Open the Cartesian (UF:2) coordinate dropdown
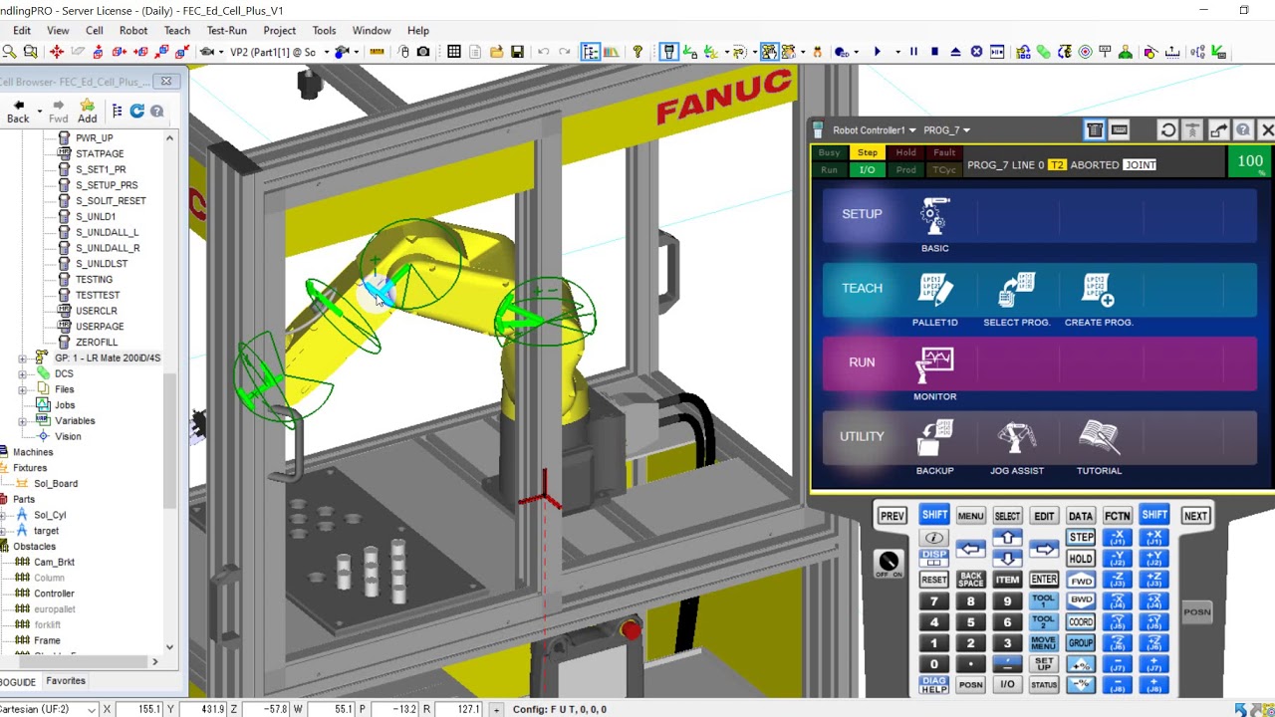Screen dimensions: 1275x717 point(92,709)
